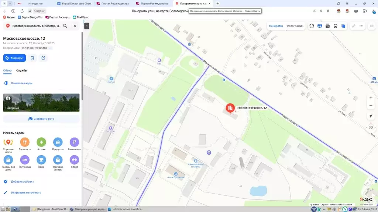Reload the page

(x=22, y=11)
